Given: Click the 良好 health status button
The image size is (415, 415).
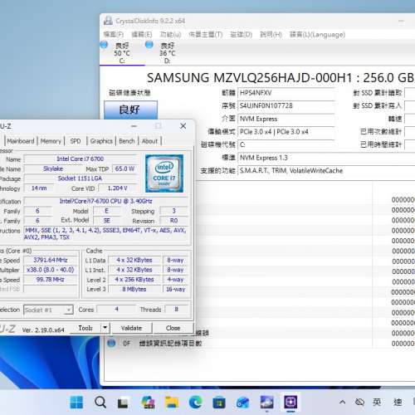Looking at the screenshot, I should point(130,110).
